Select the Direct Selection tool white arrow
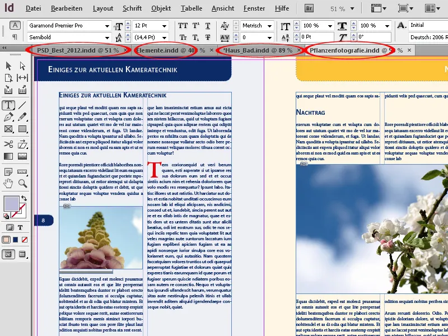The width and height of the screenshot is (448, 336). pyautogui.click(x=22, y=66)
